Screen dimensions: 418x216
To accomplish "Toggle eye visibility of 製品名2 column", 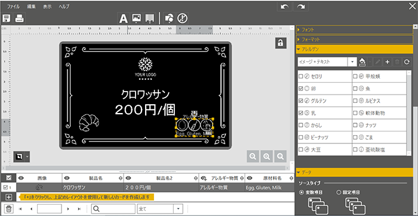I will [x=128, y=178].
